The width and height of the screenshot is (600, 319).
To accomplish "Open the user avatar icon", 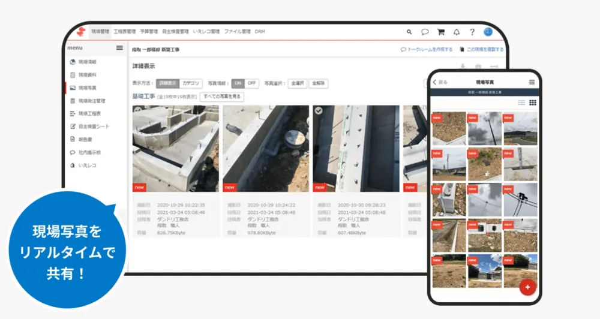I will click(488, 32).
